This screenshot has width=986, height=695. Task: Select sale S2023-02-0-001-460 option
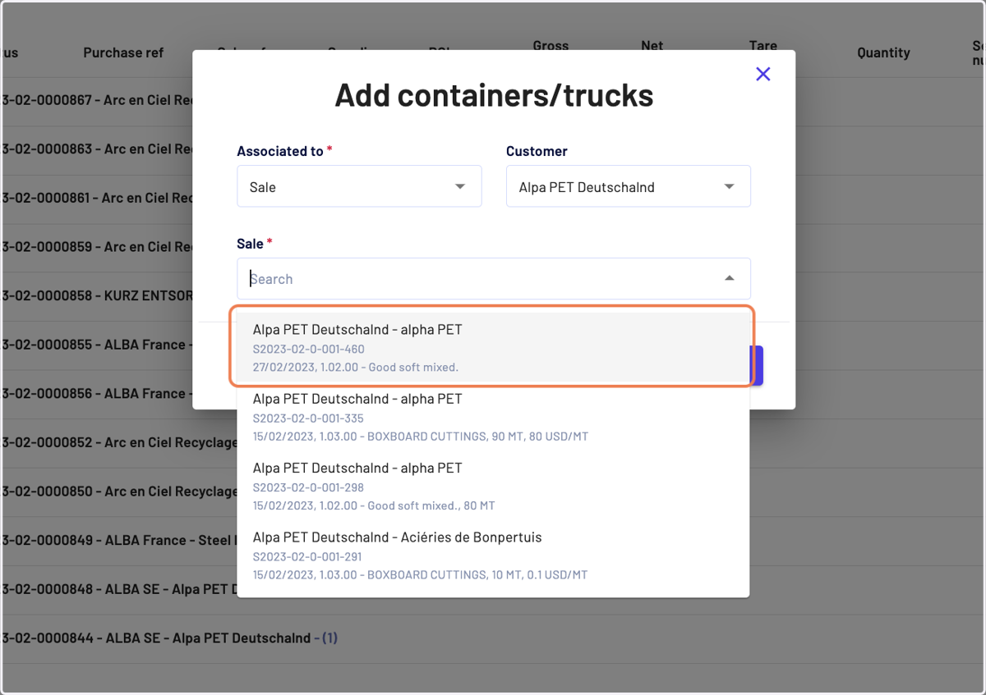coord(493,348)
